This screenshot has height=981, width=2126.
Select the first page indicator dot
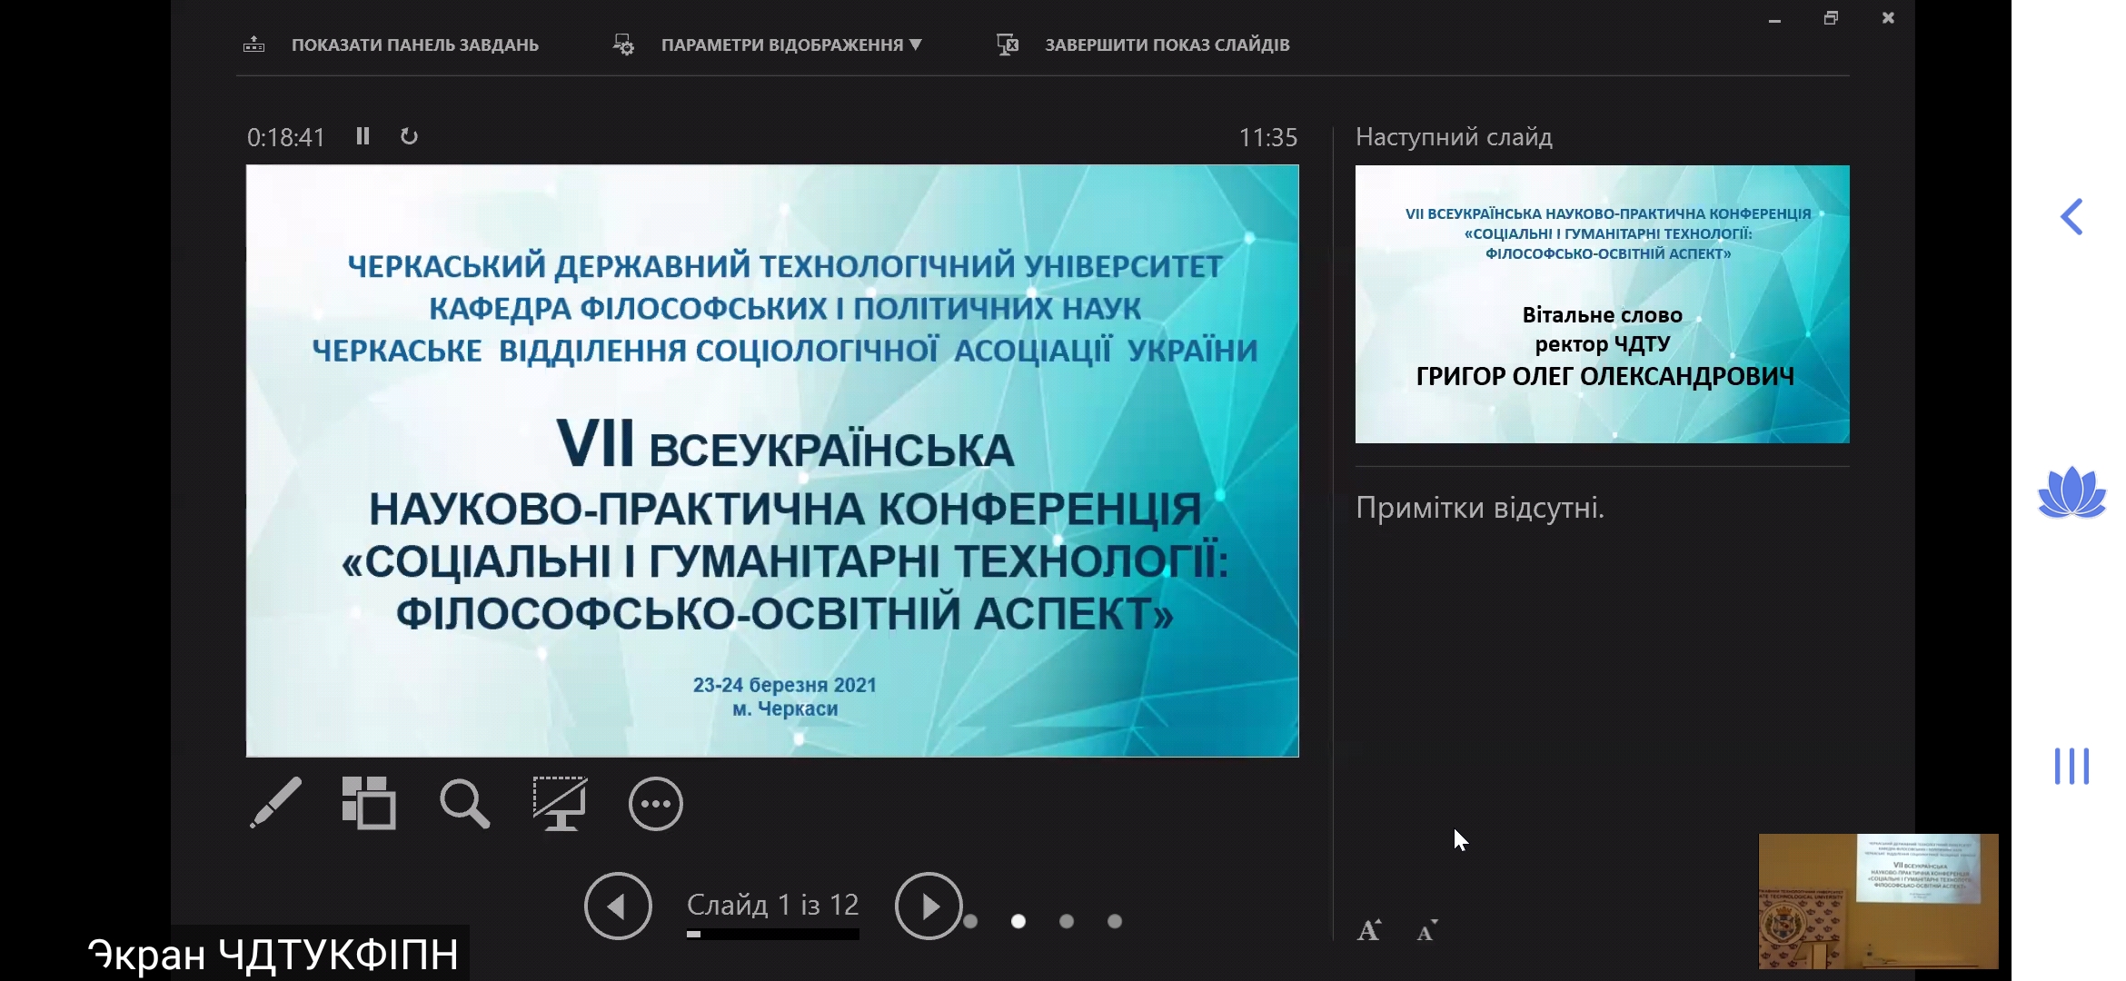pos(970,921)
